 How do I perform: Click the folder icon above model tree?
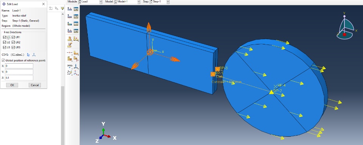[51, 8]
